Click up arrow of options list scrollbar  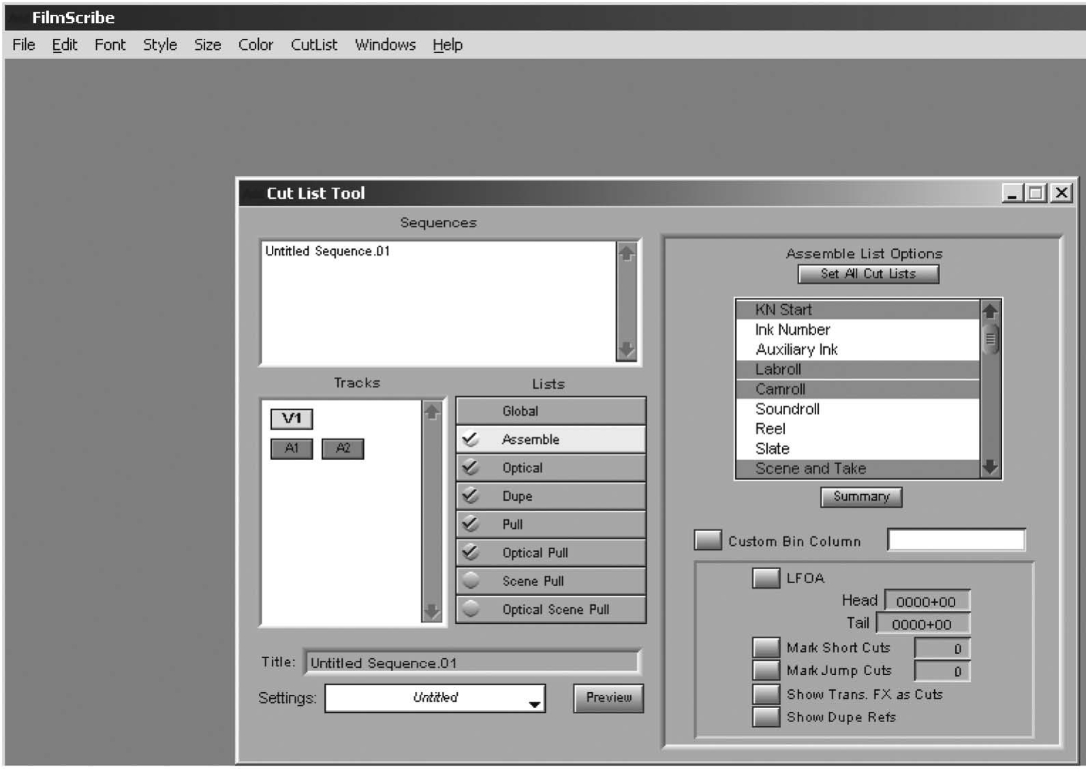click(990, 311)
